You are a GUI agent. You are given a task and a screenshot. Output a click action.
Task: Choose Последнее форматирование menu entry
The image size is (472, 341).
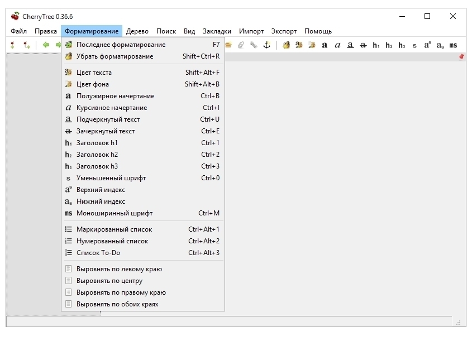(x=142, y=45)
